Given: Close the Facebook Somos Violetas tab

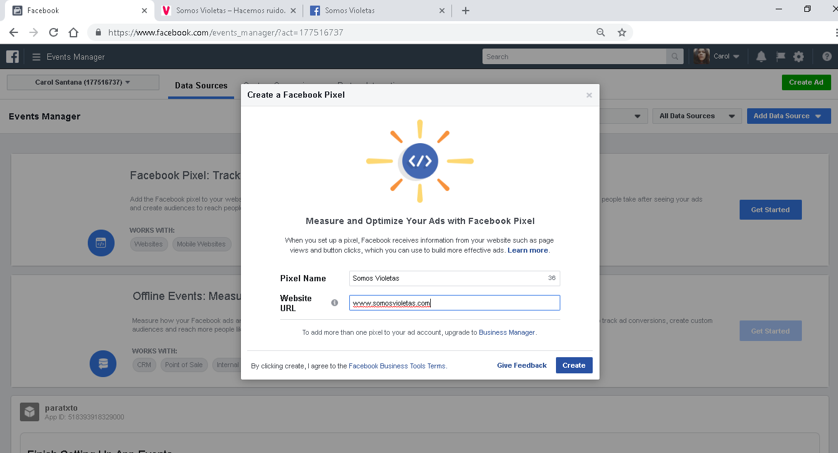Looking at the screenshot, I should (442, 11).
